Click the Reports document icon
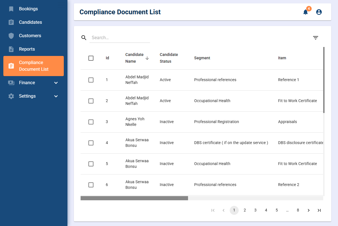338x226 pixels. pyautogui.click(x=11, y=49)
